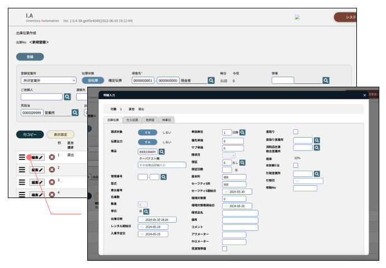Click the 優先単価 field
The height and width of the screenshot is (268, 386).
[233, 141]
